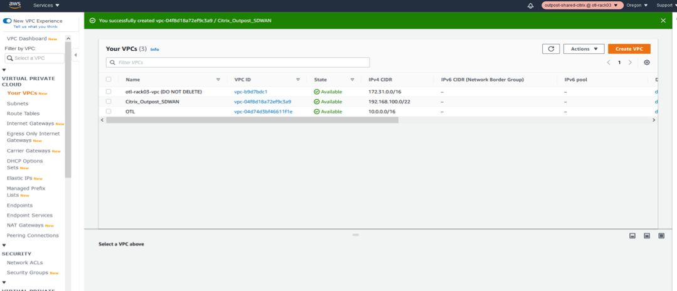Set details pane to small size icon
This screenshot has height=291, width=677.
(632, 236)
